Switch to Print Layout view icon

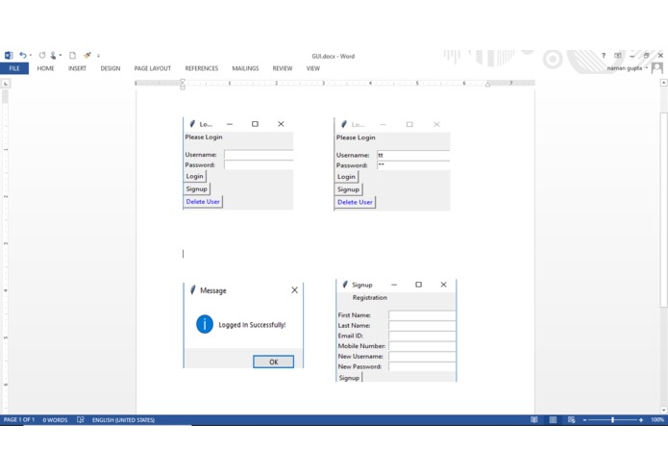(x=553, y=420)
